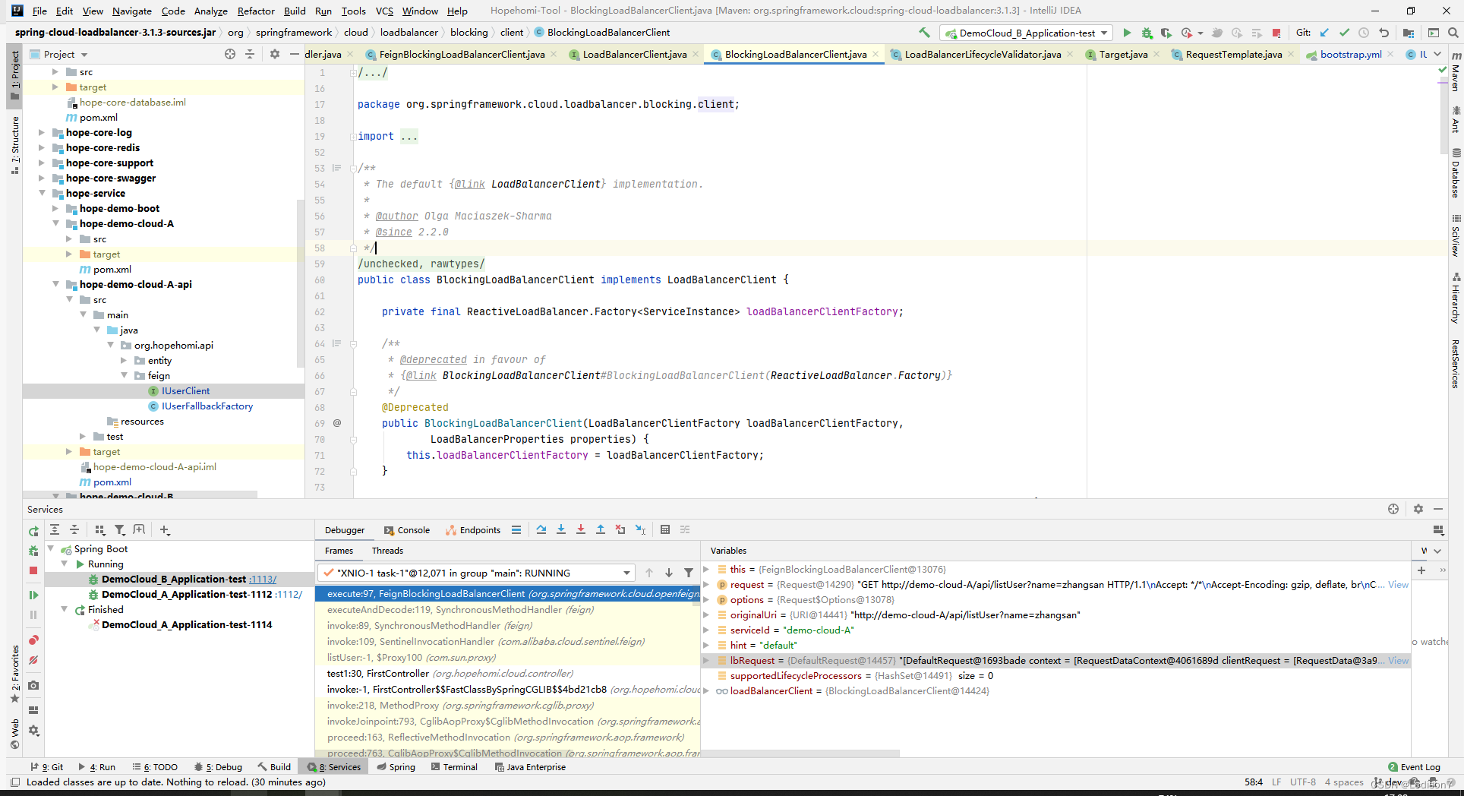The image size is (1464, 796).
Task: Open filter options in Services toolbar
Action: click(119, 529)
